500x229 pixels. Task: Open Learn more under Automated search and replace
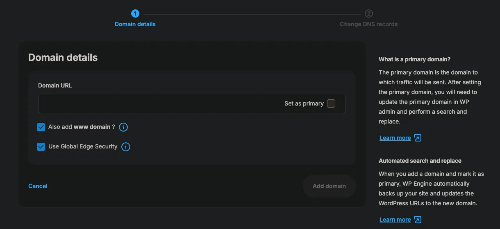pos(395,220)
